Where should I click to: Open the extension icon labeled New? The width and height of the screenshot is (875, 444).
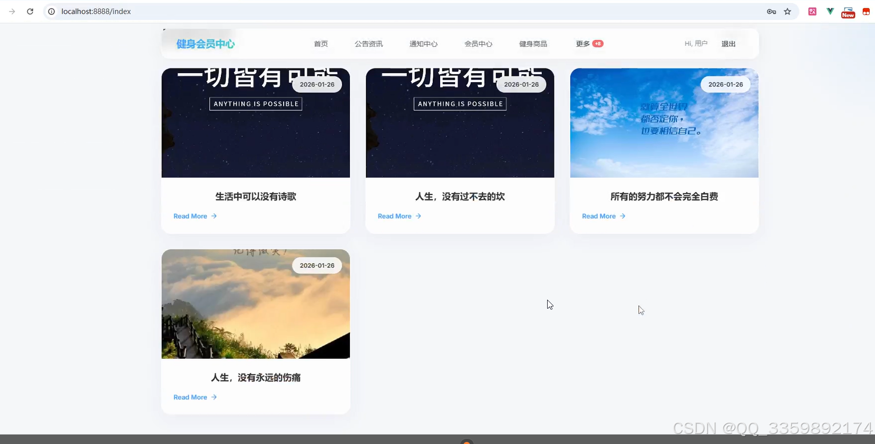[x=848, y=12]
